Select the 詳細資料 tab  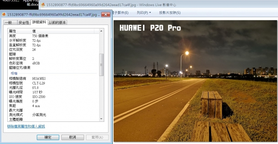(39, 22)
